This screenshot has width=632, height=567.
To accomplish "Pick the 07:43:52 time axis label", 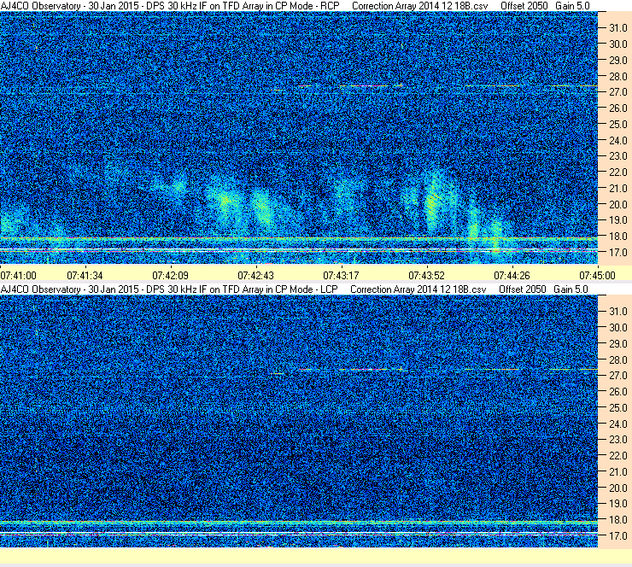I will pyautogui.click(x=426, y=276).
